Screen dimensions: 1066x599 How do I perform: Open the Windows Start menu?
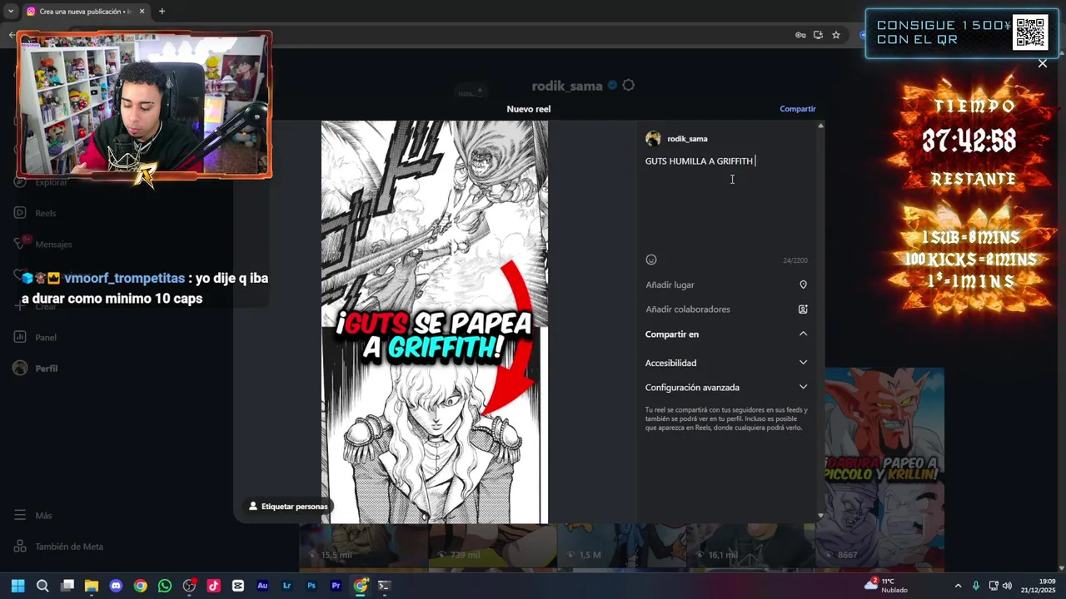(17, 586)
